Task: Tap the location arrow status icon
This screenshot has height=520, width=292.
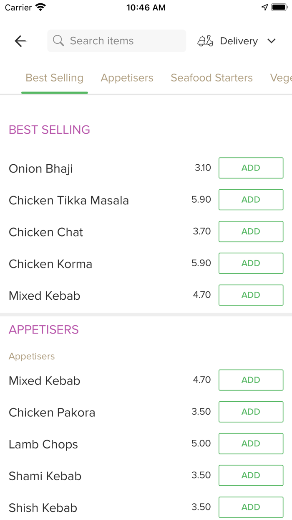Action: point(264,8)
